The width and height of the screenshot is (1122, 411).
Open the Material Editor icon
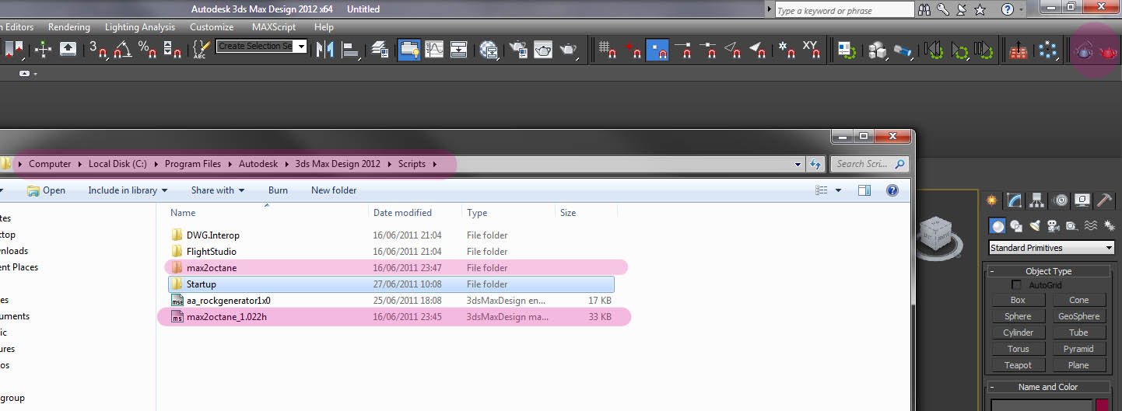coord(489,49)
